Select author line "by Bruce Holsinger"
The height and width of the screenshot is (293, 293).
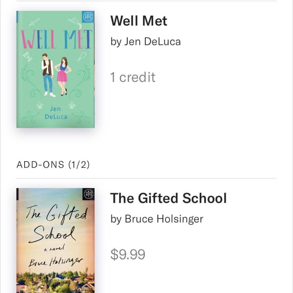click(x=157, y=219)
